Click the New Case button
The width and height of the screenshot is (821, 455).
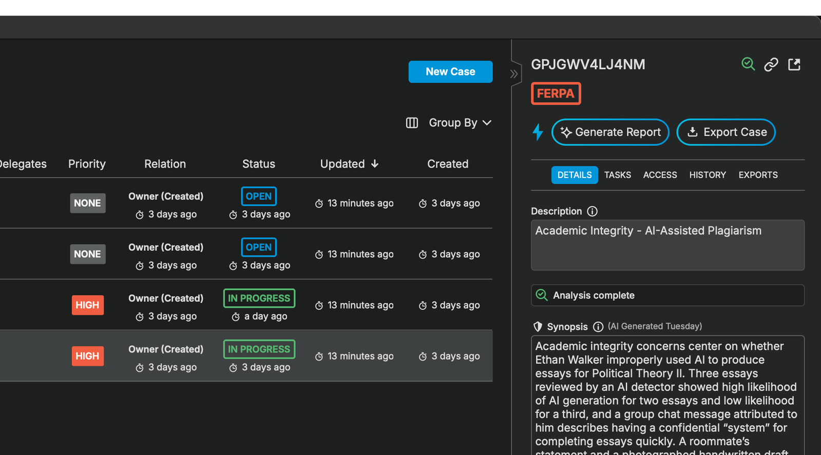(x=450, y=72)
